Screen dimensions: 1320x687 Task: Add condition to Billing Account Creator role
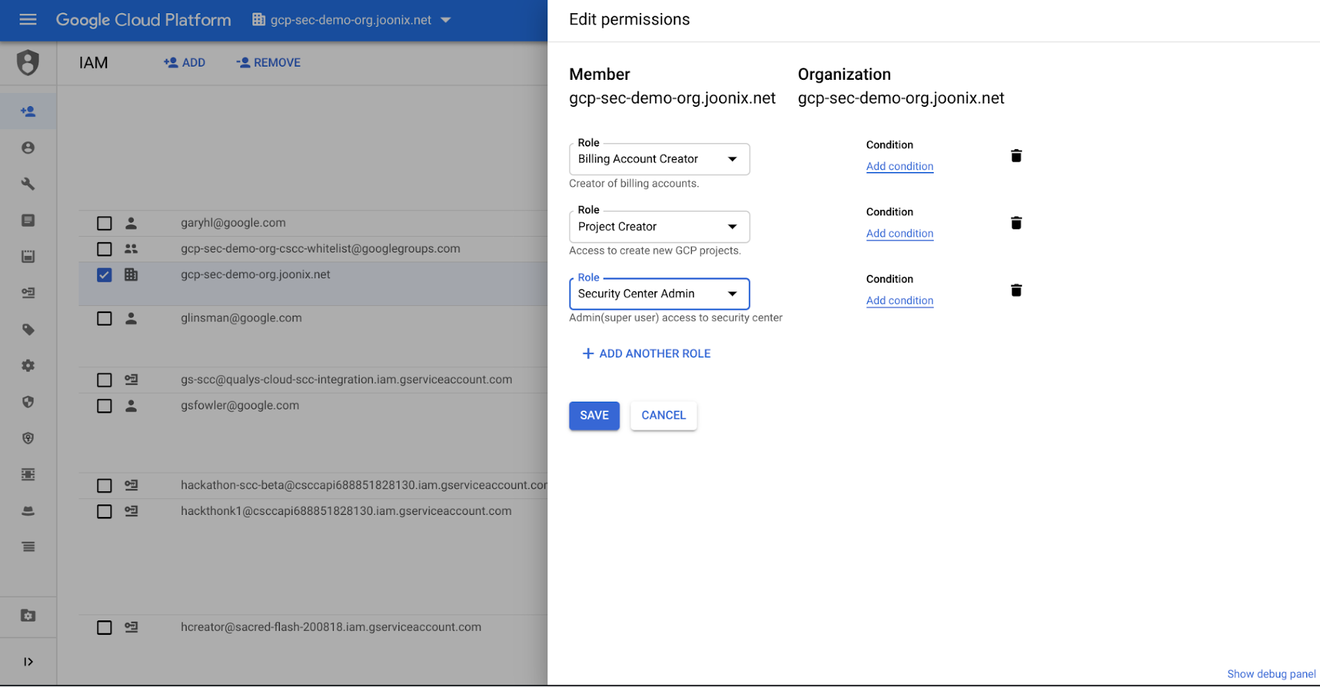(x=900, y=166)
